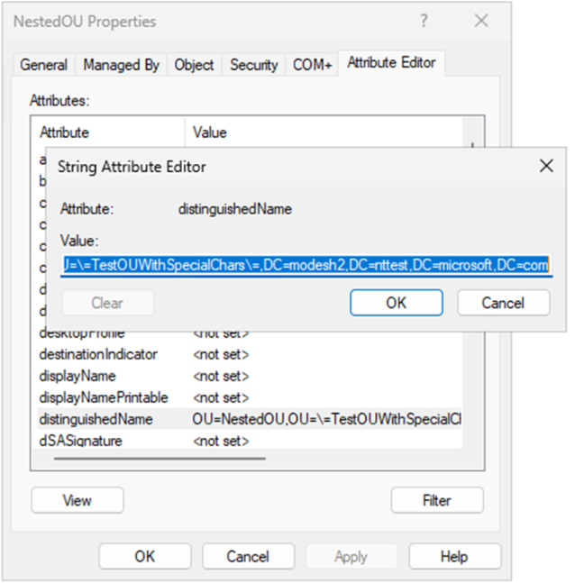The height and width of the screenshot is (583, 575).
Task: Switch to the General tab
Action: click(43, 65)
